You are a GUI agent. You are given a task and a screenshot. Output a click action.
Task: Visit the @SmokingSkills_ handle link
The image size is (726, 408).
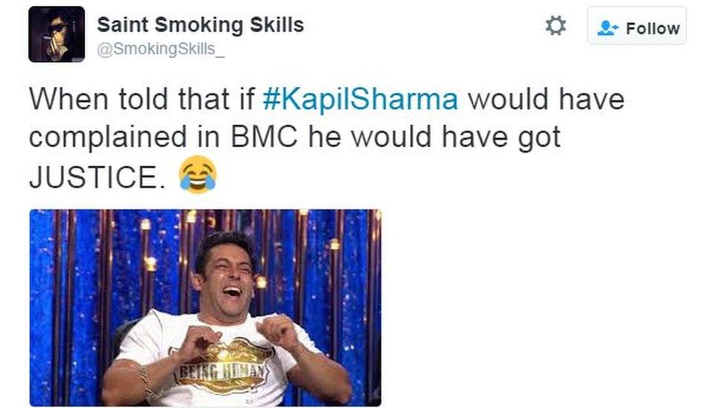161,48
